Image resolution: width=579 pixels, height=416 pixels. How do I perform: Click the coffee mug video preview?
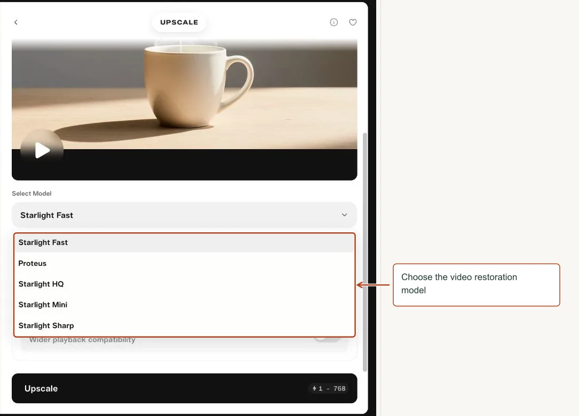184,109
